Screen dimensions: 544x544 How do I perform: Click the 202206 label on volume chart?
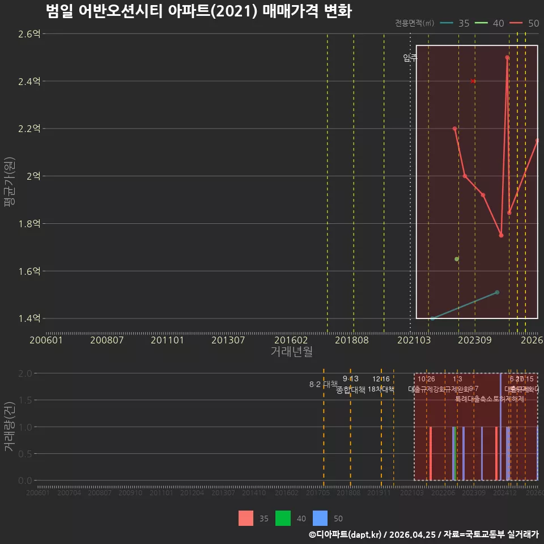click(443, 492)
